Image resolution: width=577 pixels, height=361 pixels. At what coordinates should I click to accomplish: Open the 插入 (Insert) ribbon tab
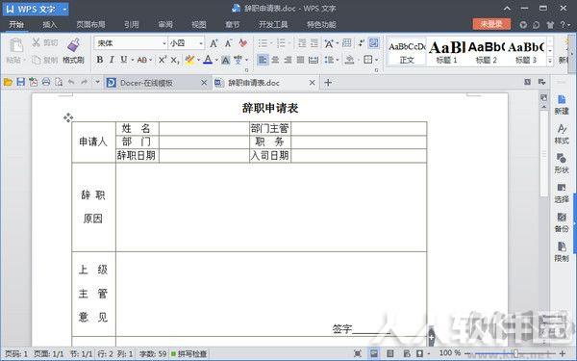pyautogui.click(x=50, y=24)
